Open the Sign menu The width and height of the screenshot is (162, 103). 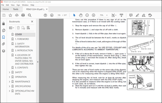pyautogui.click(x=18, y=5)
